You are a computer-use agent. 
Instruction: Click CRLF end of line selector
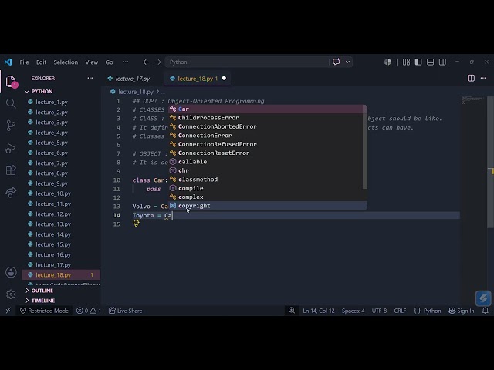pos(400,311)
